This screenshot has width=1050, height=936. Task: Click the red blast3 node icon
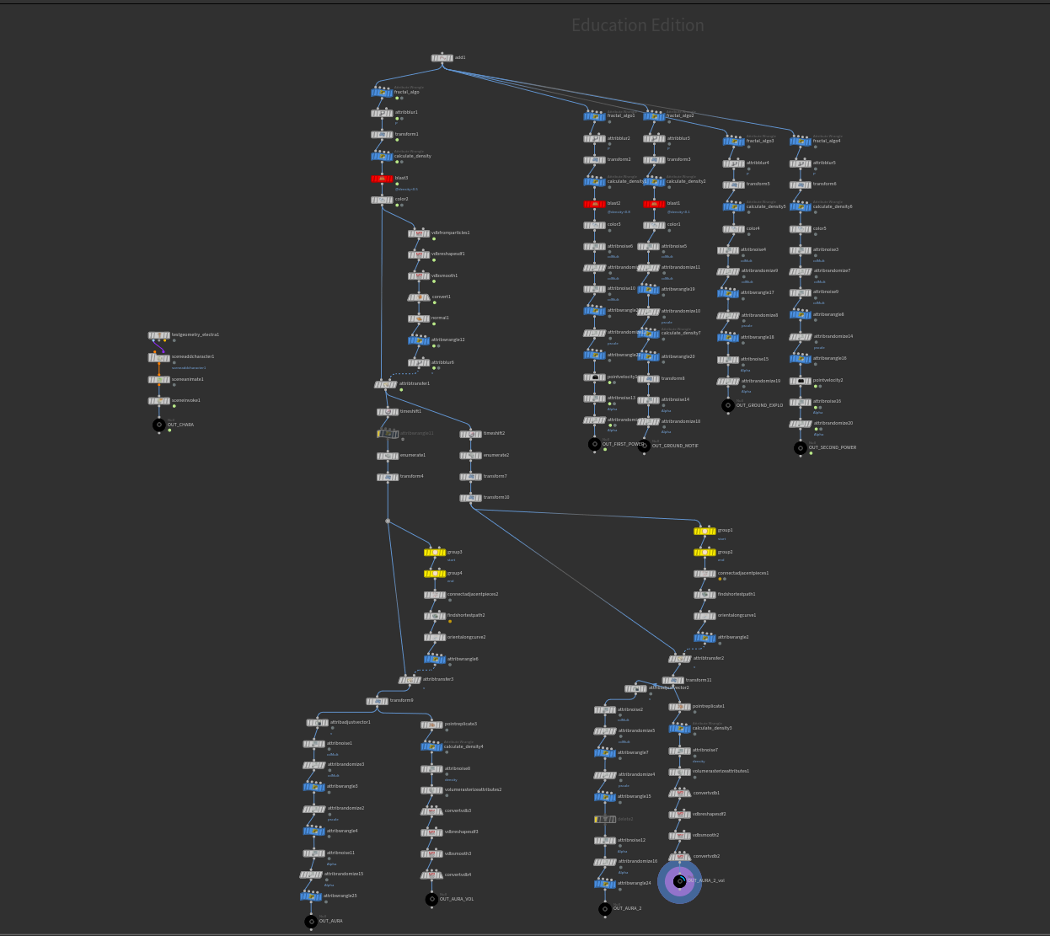click(x=382, y=179)
